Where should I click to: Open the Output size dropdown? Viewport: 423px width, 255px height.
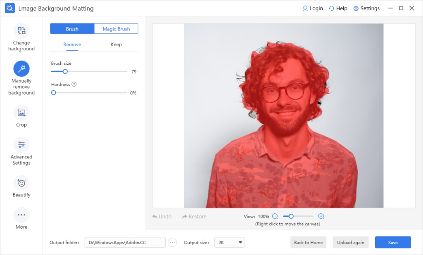pyautogui.click(x=229, y=242)
